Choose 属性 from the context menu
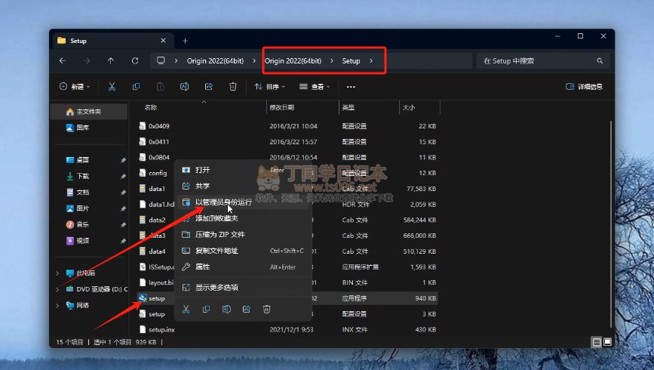Screen dimensions: 654x370 click(x=202, y=267)
